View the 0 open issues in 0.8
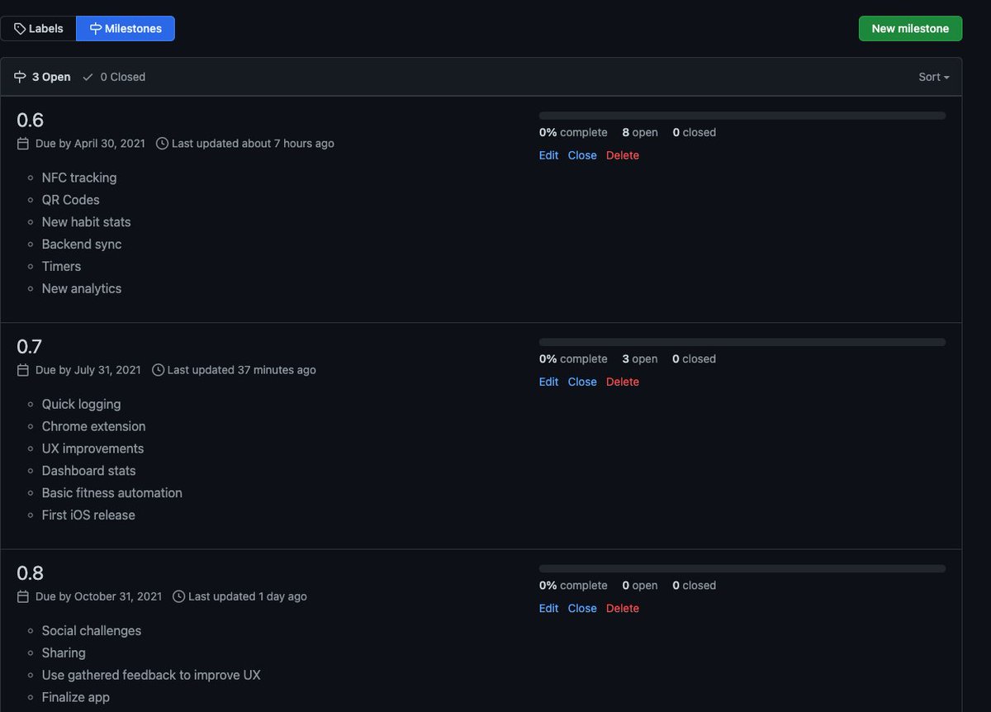The image size is (991, 712). [640, 585]
